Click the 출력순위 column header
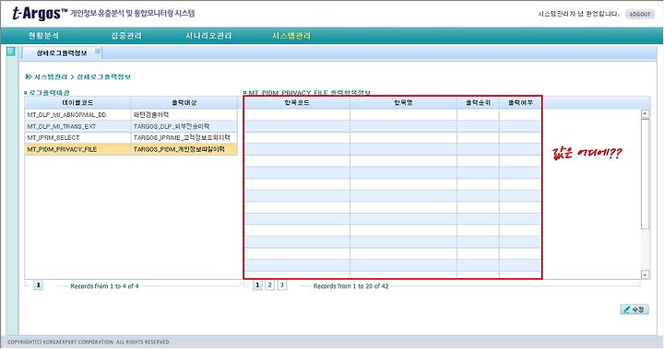664x349 pixels. (x=478, y=103)
